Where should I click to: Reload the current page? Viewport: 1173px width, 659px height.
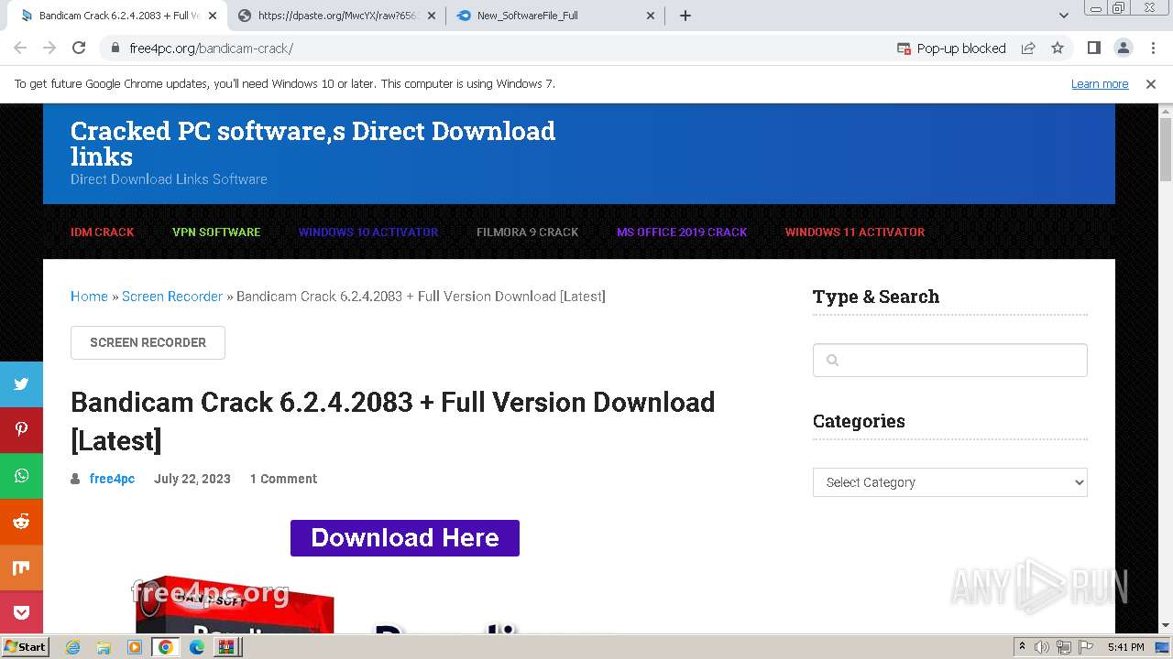point(79,49)
